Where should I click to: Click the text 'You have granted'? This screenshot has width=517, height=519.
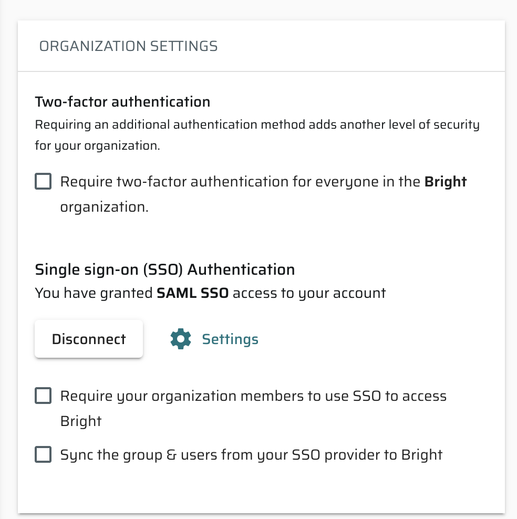tap(94, 293)
